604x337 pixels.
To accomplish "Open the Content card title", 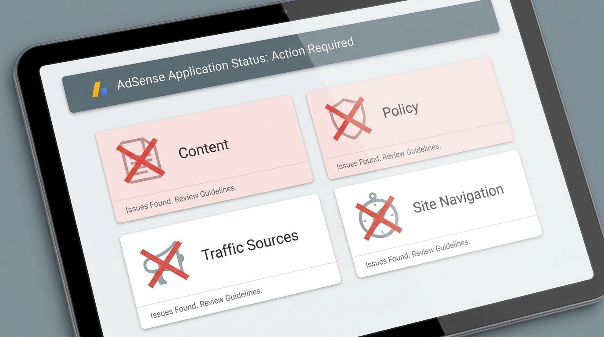I will point(204,149).
